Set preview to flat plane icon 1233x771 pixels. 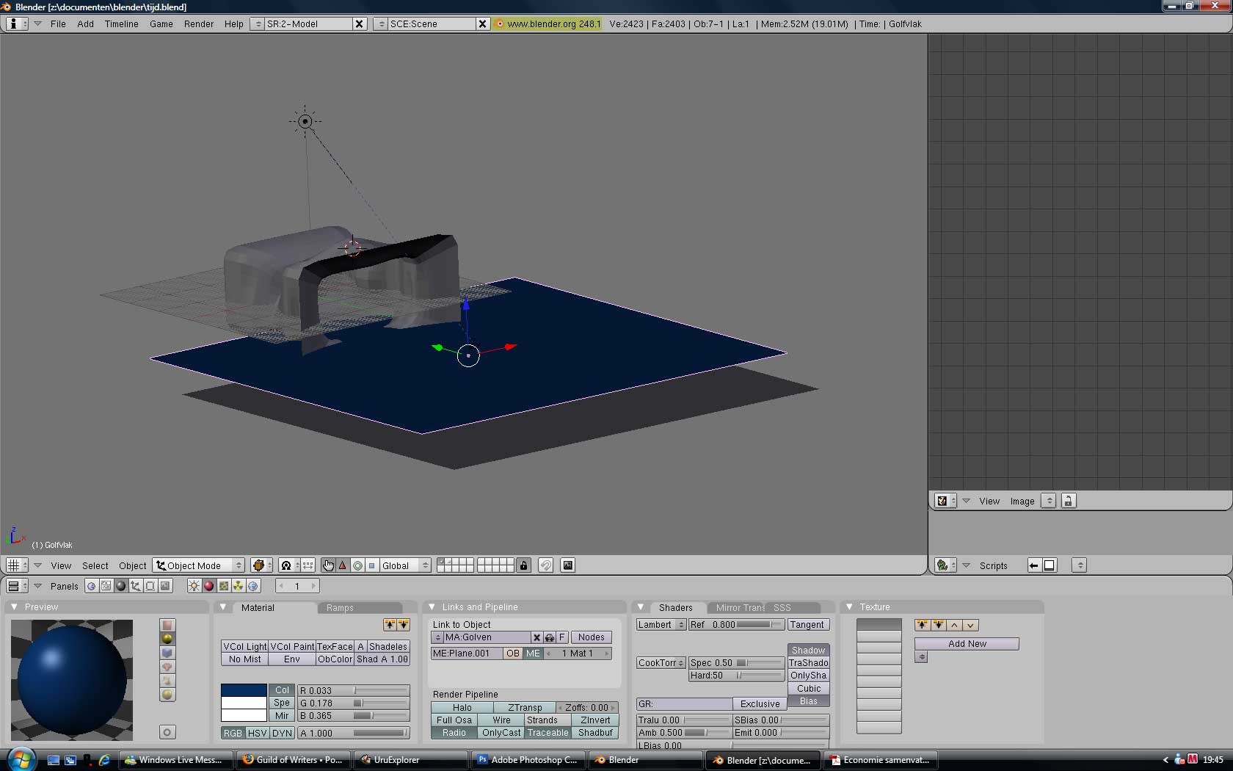click(x=167, y=625)
